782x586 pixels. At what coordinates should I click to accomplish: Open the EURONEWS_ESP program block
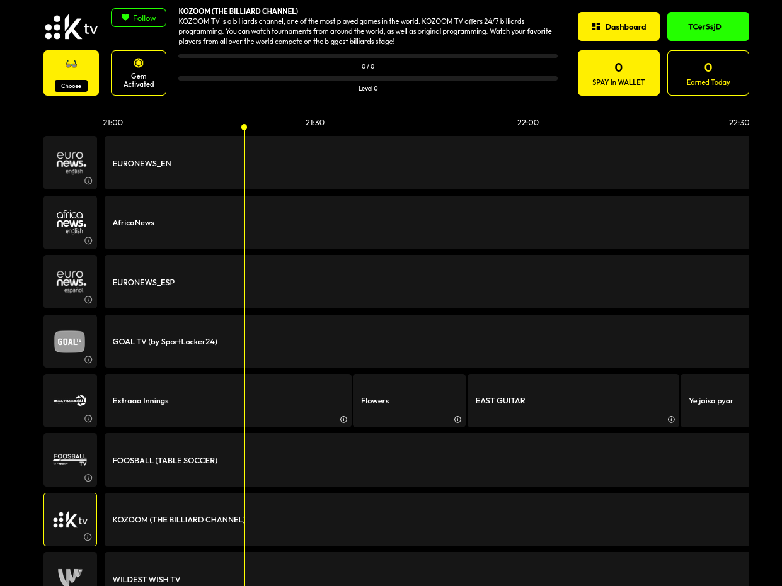coord(427,281)
